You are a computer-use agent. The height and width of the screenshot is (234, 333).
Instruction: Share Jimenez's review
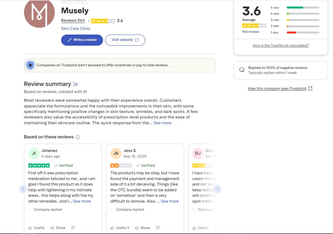(x=58, y=228)
